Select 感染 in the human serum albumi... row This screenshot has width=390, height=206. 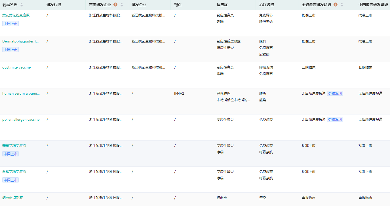tap(263, 100)
